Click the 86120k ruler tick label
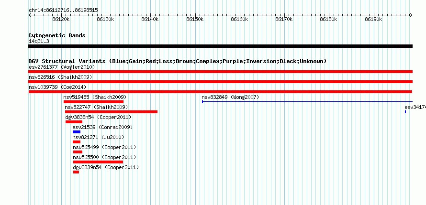Viewport: 426px width, 205px height. pyautogui.click(x=61, y=19)
